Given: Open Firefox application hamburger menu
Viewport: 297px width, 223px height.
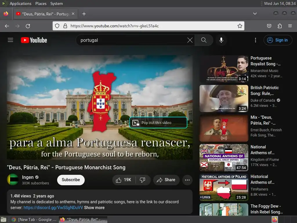Looking at the screenshot, I should [x=290, y=26].
